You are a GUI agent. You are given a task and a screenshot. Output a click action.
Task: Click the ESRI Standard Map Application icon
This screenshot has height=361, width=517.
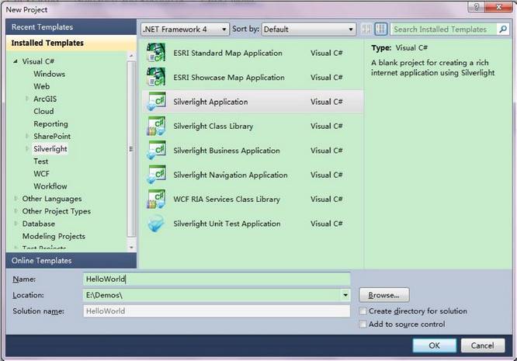tap(155, 53)
